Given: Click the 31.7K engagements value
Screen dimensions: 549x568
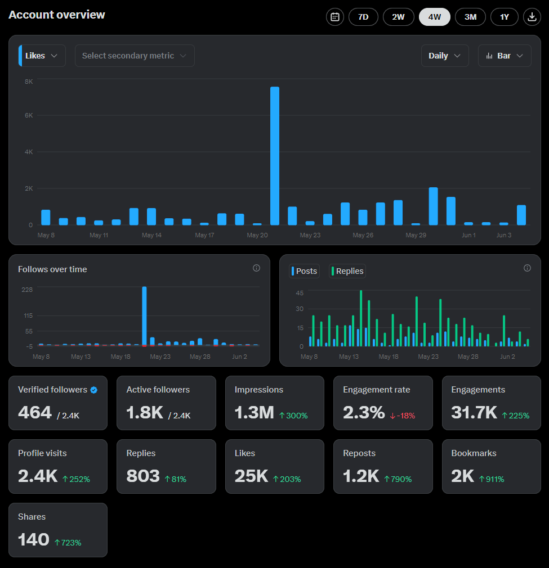Looking at the screenshot, I should (474, 413).
